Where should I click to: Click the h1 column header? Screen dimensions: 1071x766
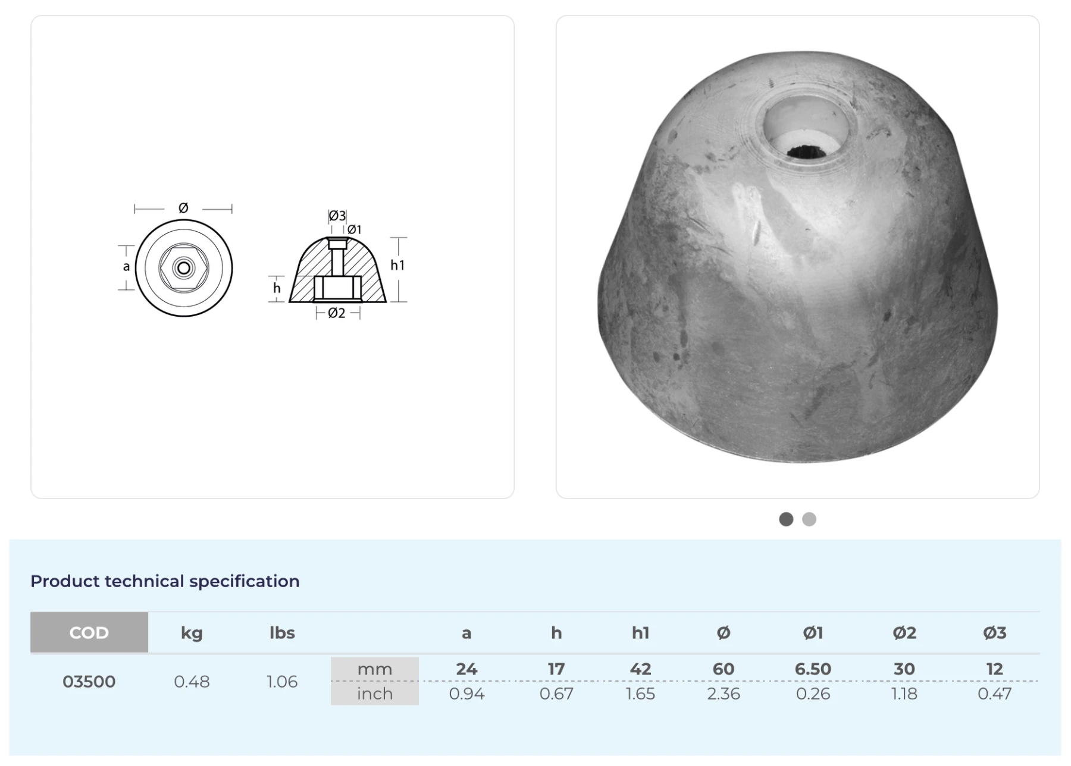(x=640, y=632)
